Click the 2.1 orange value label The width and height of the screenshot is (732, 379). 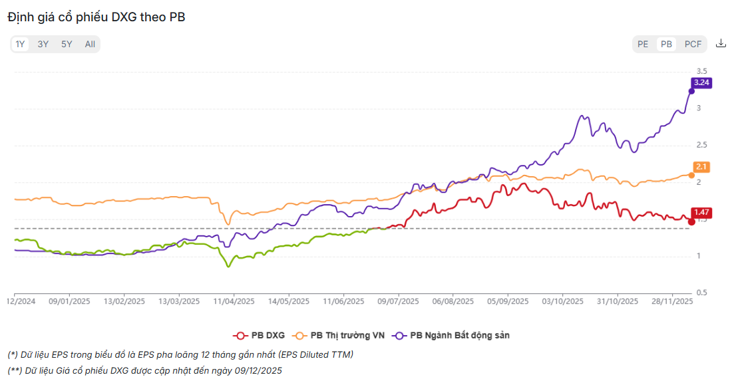tap(700, 166)
